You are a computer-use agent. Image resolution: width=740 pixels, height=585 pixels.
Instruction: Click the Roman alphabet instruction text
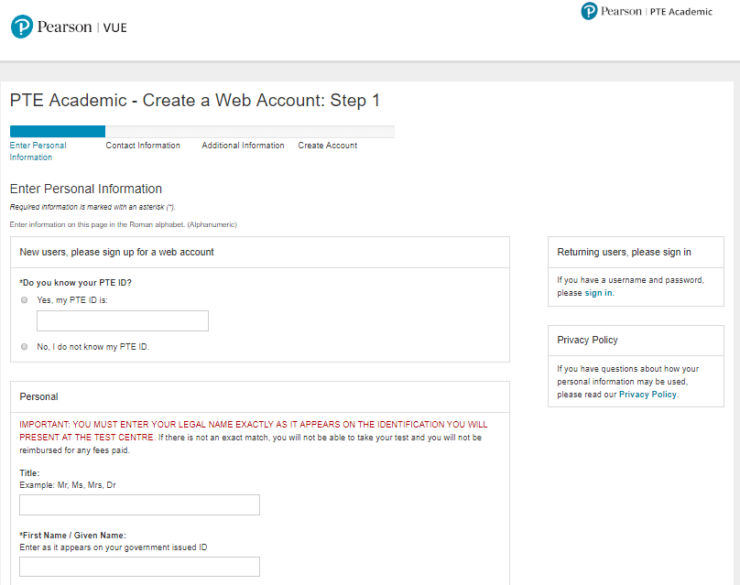pyautogui.click(x=123, y=224)
